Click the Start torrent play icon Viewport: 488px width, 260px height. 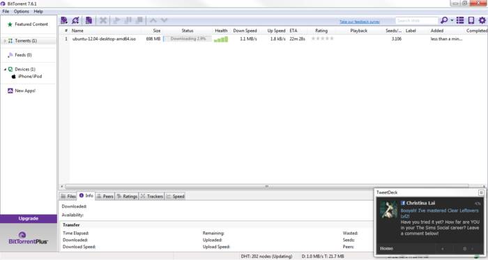click(x=116, y=20)
